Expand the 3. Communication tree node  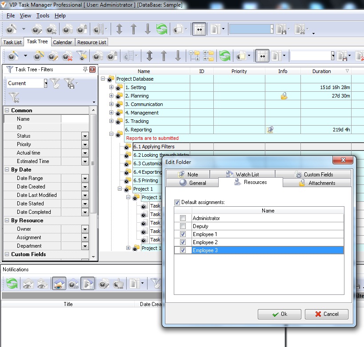[x=112, y=104]
